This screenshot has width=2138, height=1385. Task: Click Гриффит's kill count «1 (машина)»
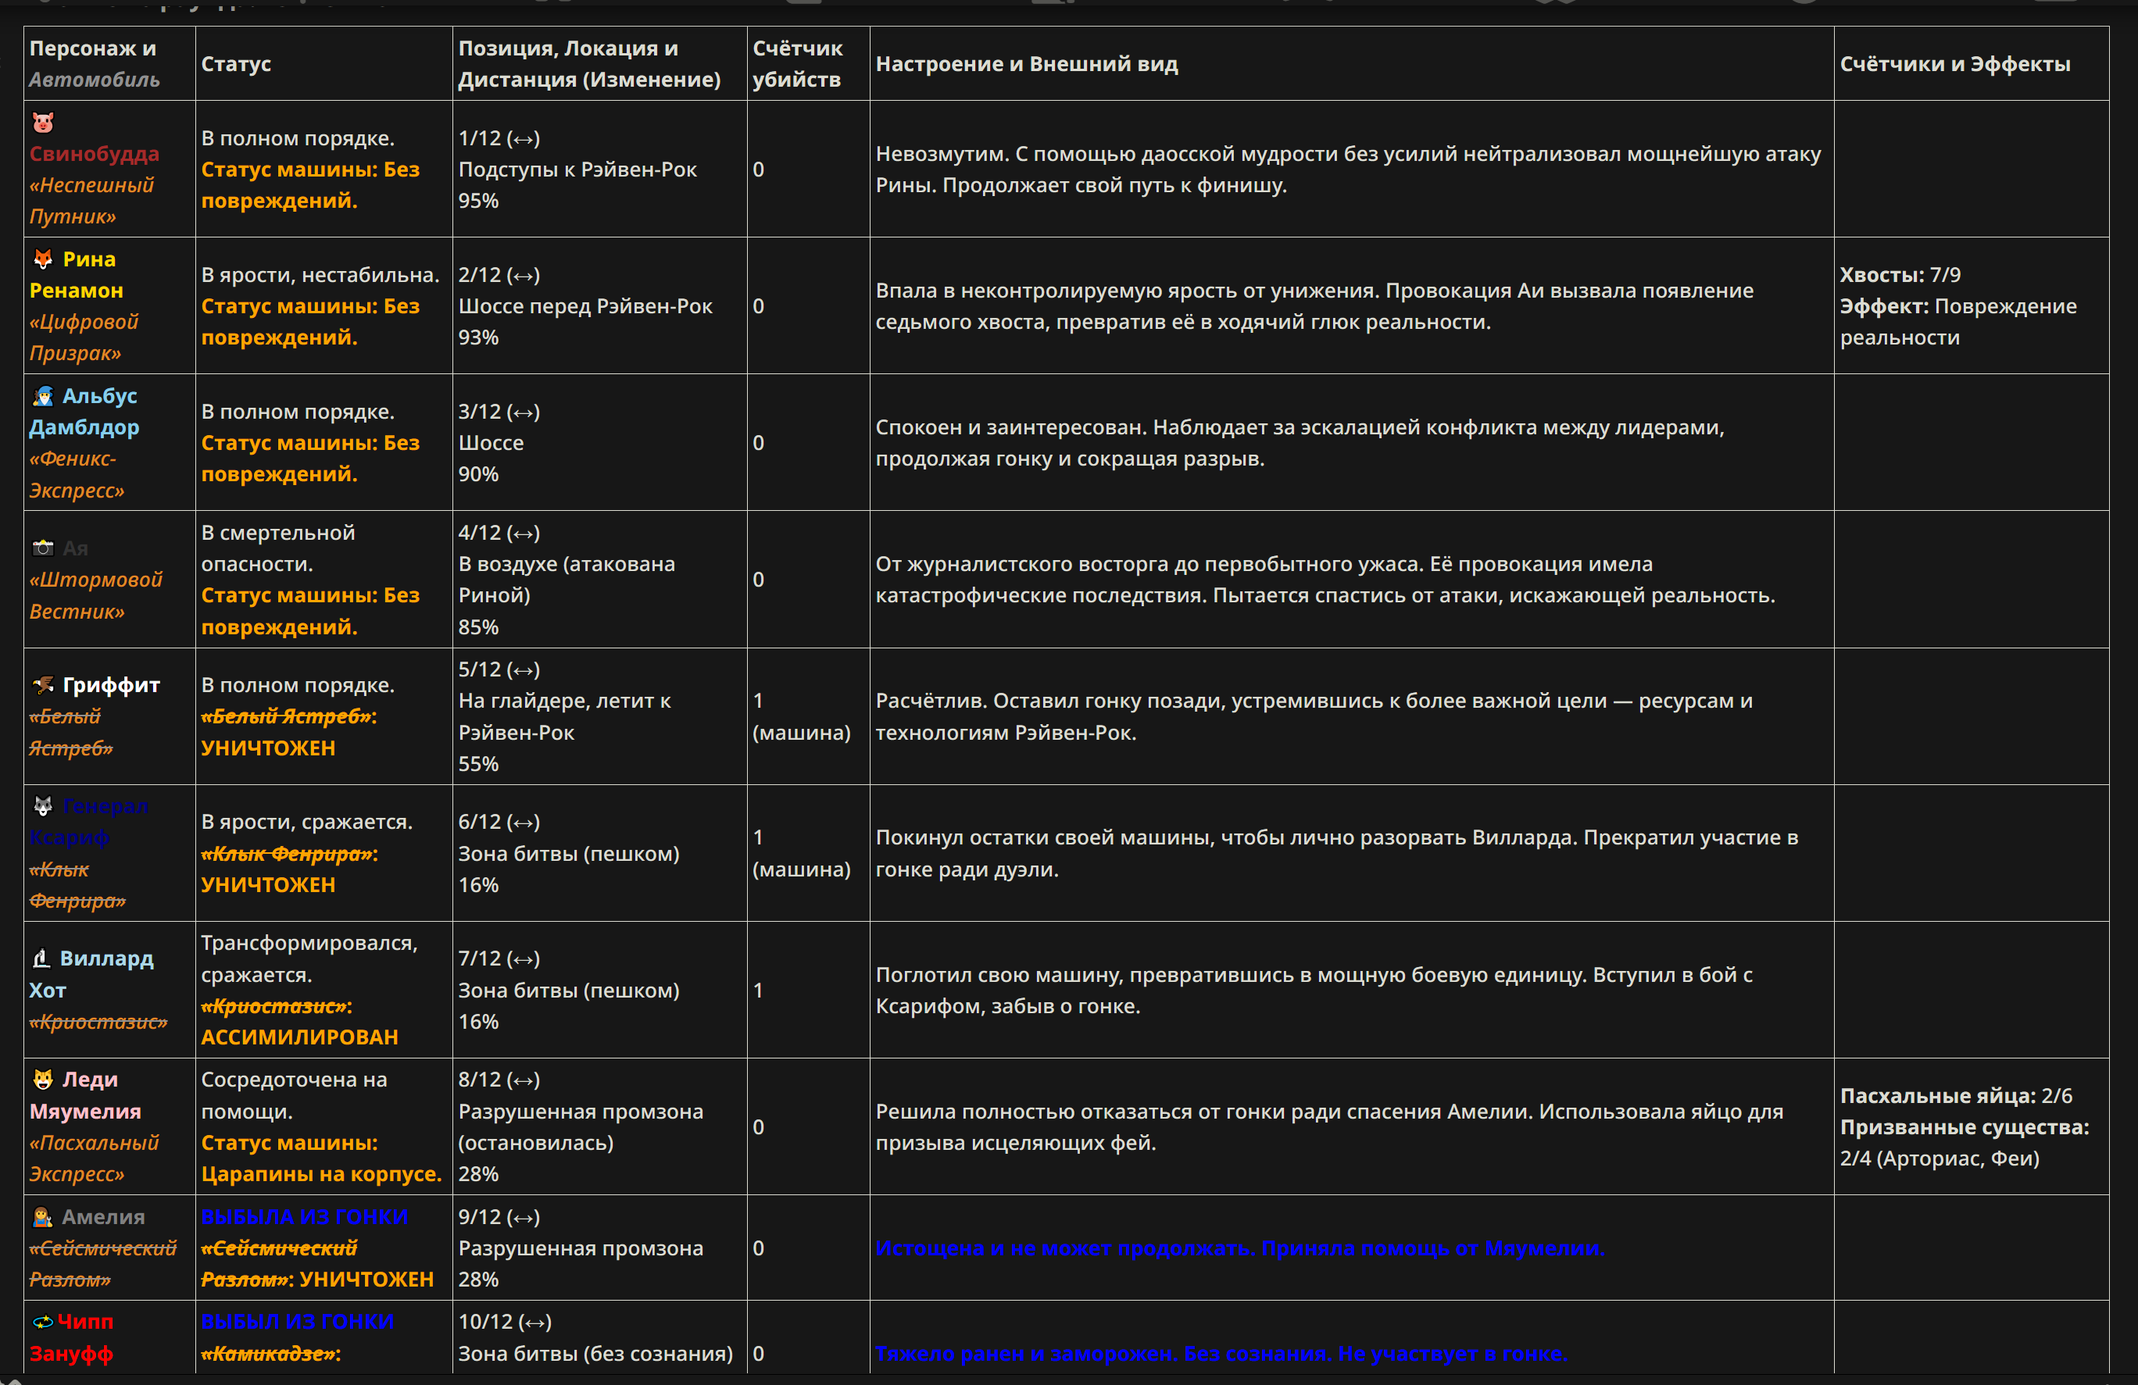point(801,717)
